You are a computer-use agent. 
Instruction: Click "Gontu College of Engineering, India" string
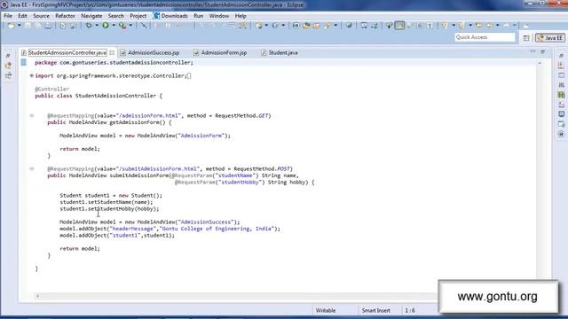click(217, 229)
